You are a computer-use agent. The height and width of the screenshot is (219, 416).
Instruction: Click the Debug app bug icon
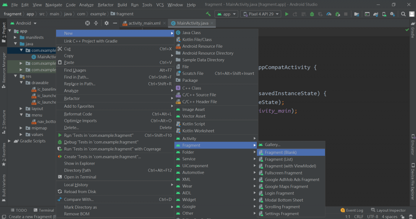[x=312, y=14]
